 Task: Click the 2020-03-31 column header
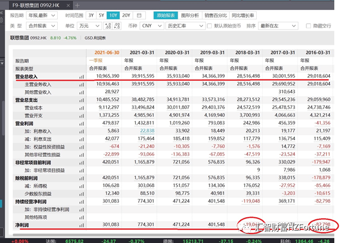(x=177, y=52)
